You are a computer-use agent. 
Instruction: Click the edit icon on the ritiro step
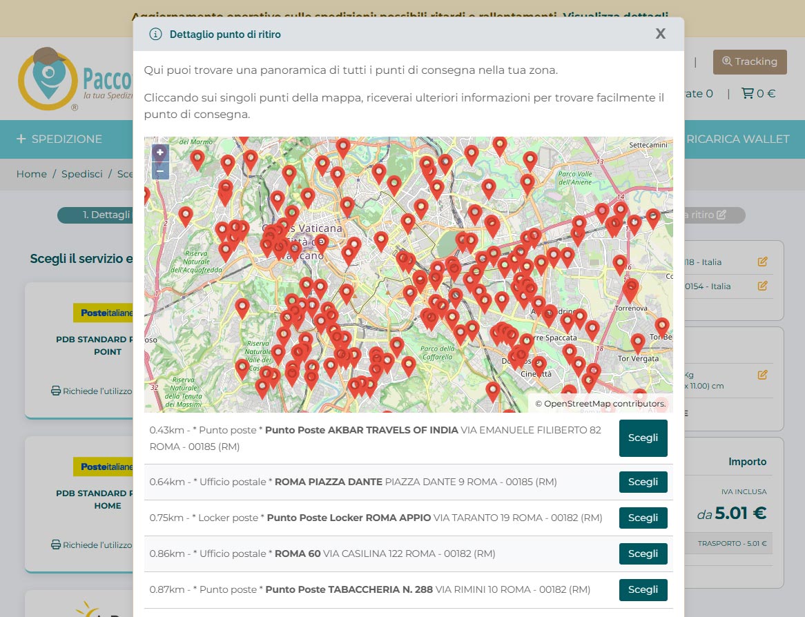(721, 215)
